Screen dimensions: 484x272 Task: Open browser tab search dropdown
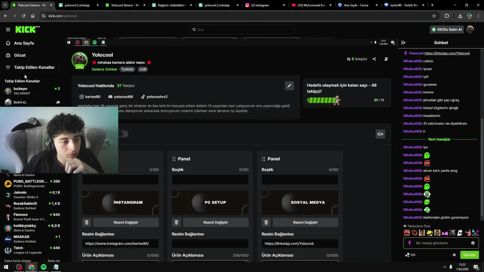[x=5, y=5]
